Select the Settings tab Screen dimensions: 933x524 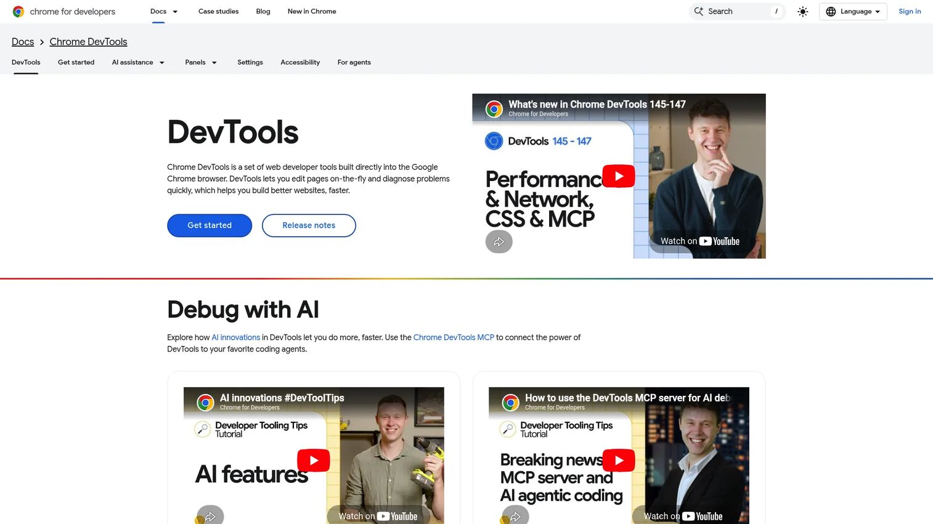pyautogui.click(x=250, y=62)
